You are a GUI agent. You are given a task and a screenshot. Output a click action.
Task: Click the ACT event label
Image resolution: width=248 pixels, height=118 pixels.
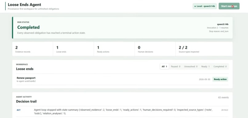click(x=18, y=110)
